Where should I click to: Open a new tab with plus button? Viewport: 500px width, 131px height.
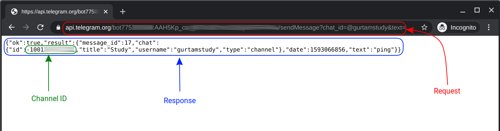(123, 12)
